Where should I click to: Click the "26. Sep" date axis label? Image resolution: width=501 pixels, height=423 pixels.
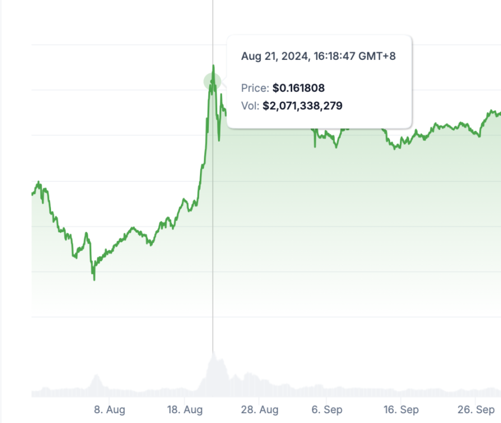click(x=477, y=410)
